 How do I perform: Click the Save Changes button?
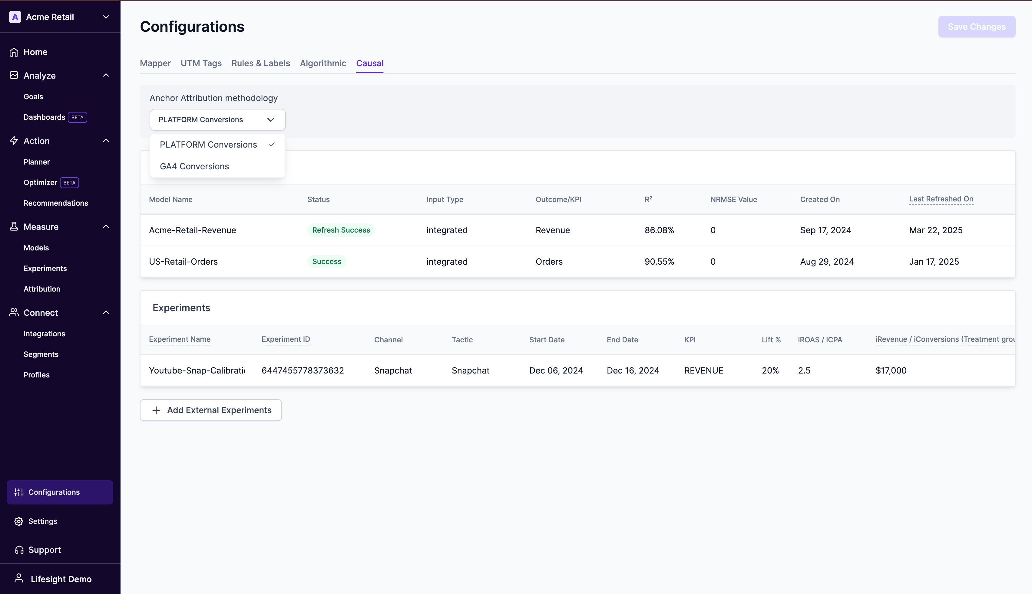(976, 27)
